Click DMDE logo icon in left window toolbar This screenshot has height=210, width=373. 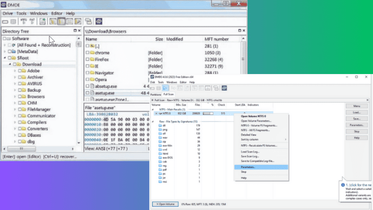[99, 21]
